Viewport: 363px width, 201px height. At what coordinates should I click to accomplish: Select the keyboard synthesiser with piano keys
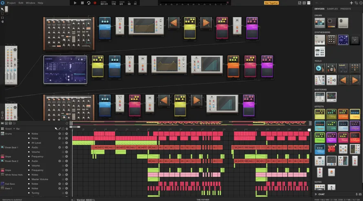click(320, 40)
